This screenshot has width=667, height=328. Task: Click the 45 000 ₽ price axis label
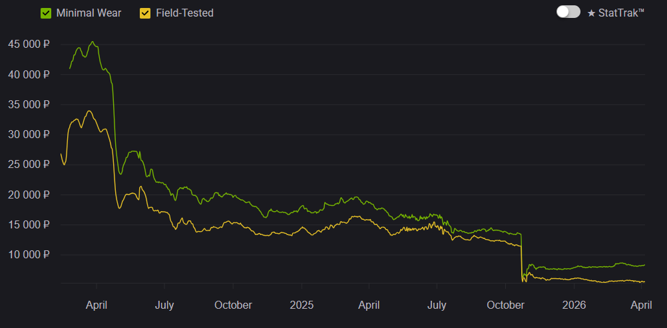click(x=29, y=44)
